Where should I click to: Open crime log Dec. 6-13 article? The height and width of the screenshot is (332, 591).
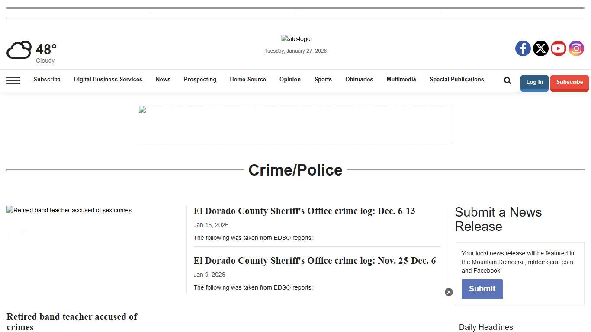304,211
